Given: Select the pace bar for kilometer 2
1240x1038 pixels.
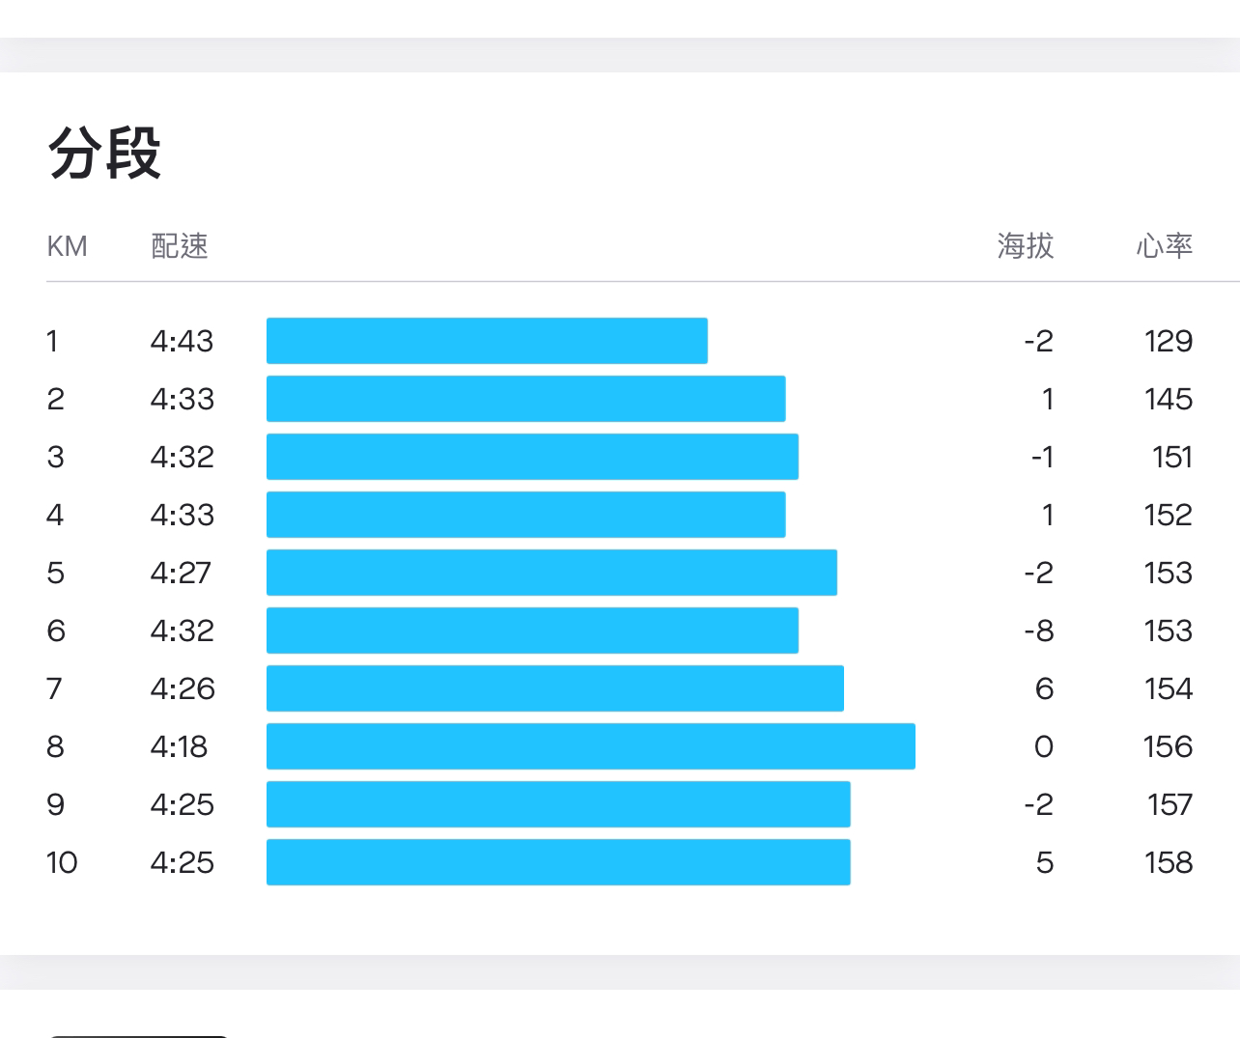Looking at the screenshot, I should [x=526, y=399].
